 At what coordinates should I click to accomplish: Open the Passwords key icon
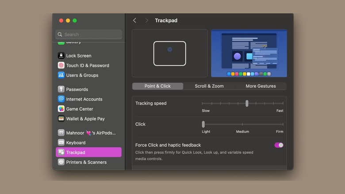[61, 89]
